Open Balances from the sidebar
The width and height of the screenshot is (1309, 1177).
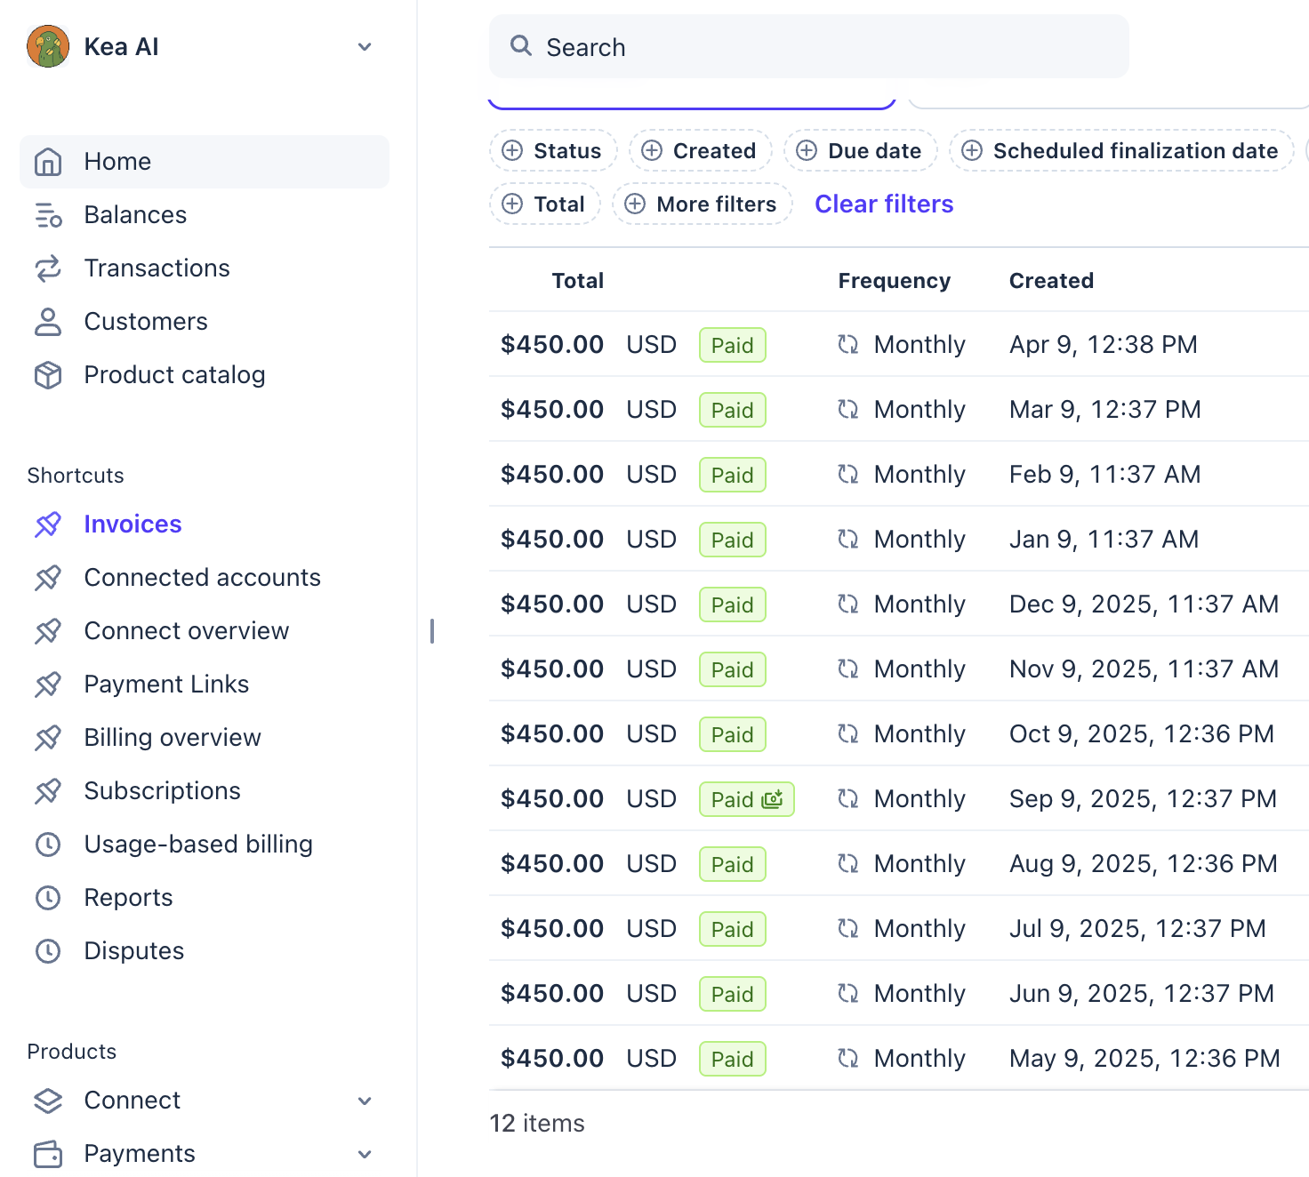point(135,215)
